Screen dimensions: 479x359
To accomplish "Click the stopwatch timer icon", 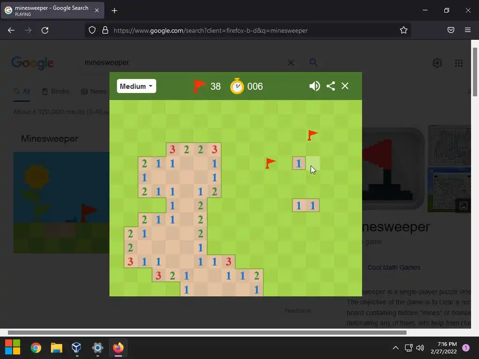I will 237,86.
